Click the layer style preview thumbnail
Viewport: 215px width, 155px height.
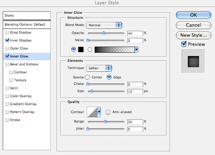click(193, 61)
